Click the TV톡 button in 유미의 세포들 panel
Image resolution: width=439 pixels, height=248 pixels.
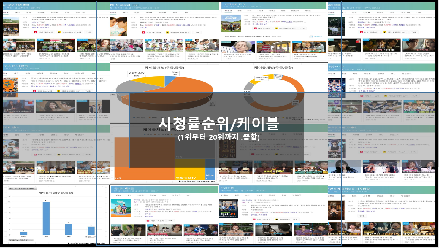click(x=170, y=221)
